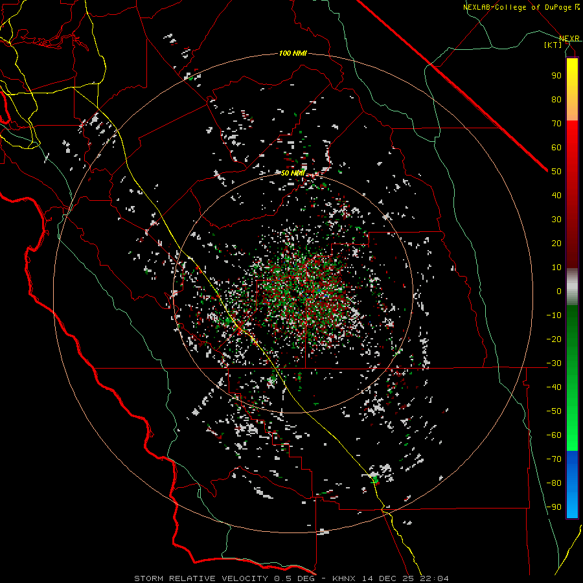Select the -20 value on the velocity scale
The width and height of the screenshot is (583, 583).
pos(554,339)
